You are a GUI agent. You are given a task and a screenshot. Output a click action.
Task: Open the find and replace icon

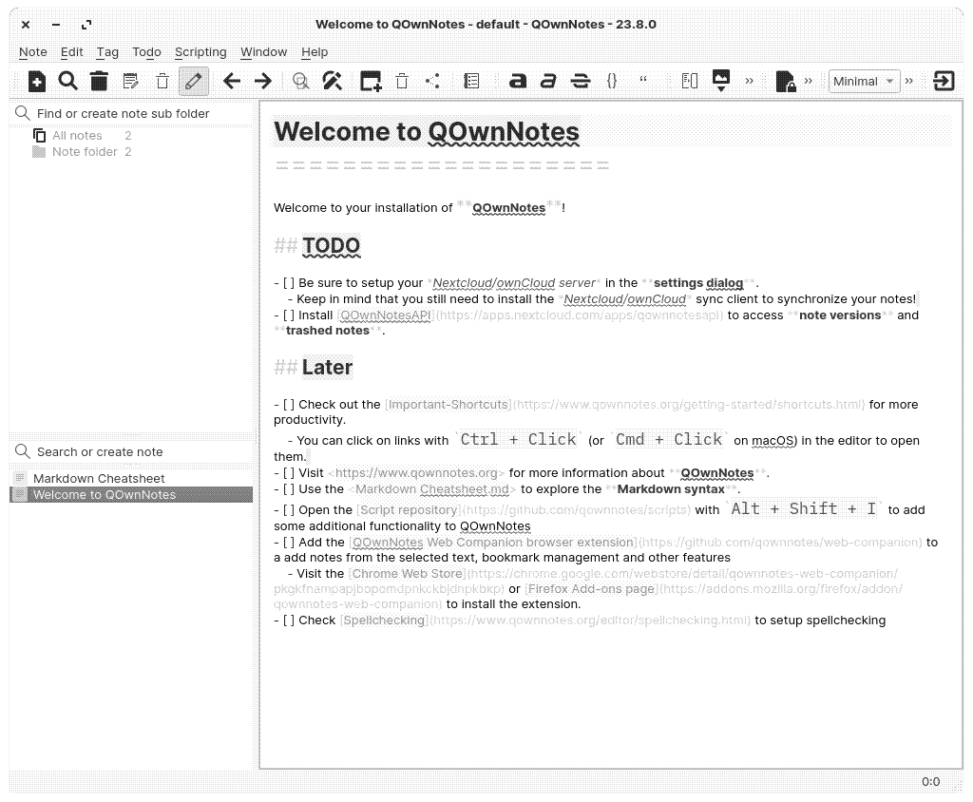point(332,82)
